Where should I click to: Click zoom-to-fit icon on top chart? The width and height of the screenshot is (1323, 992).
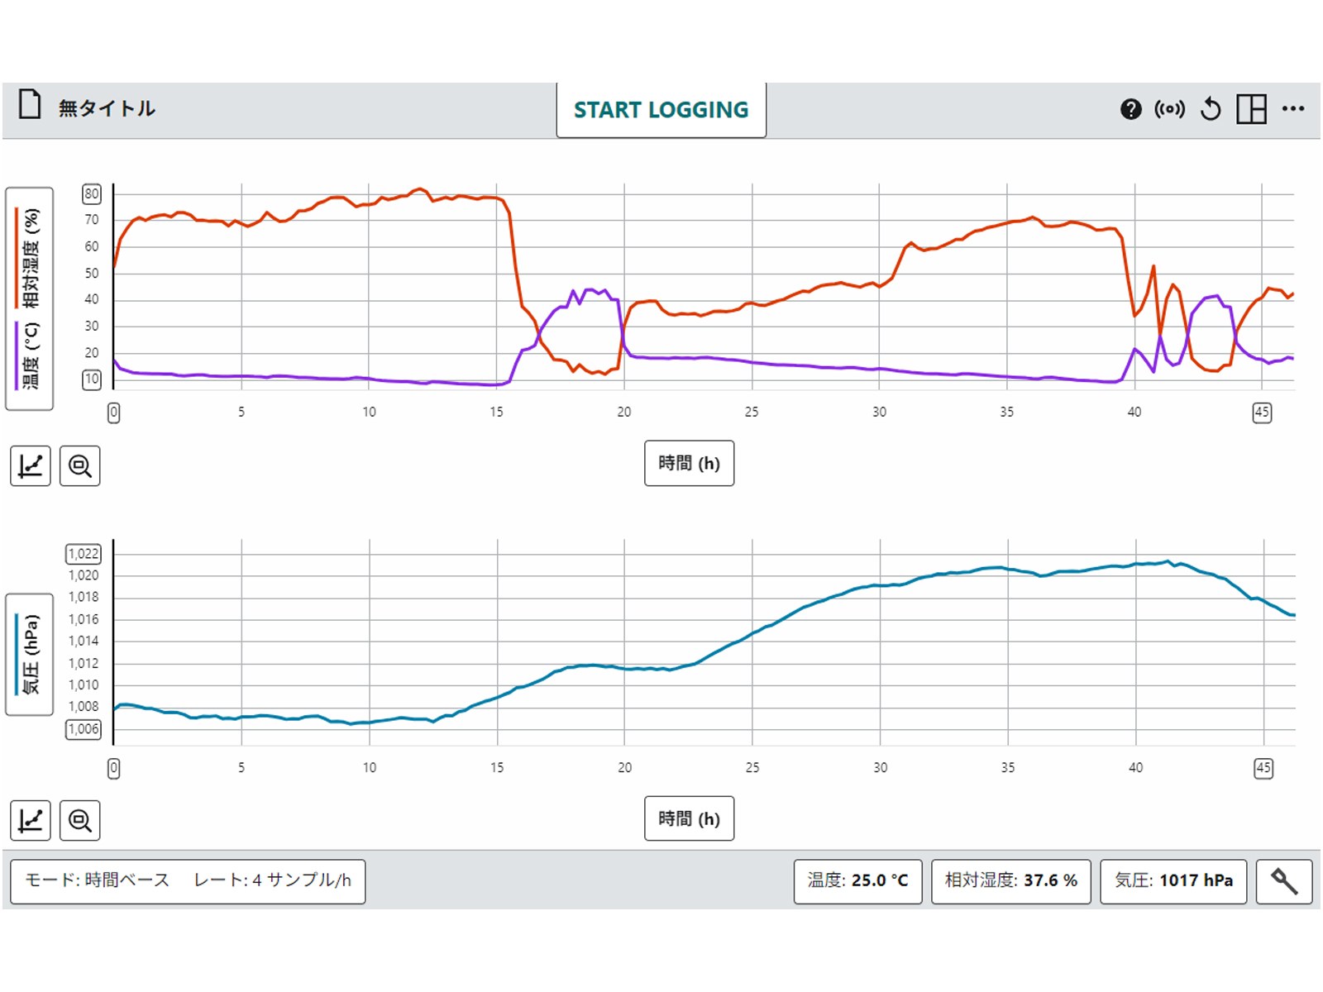point(80,466)
